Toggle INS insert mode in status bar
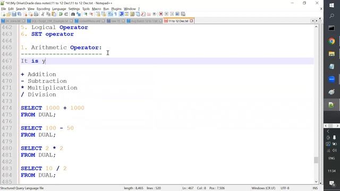Image resolution: width=340 pixels, height=191 pixels. coord(315,188)
